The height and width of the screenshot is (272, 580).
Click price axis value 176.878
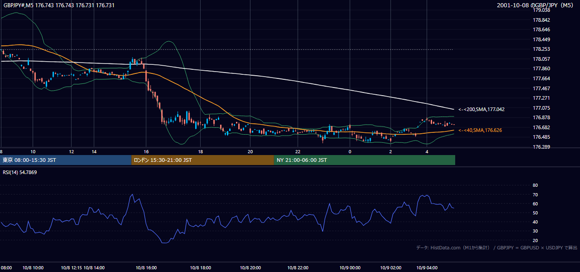click(x=541, y=117)
